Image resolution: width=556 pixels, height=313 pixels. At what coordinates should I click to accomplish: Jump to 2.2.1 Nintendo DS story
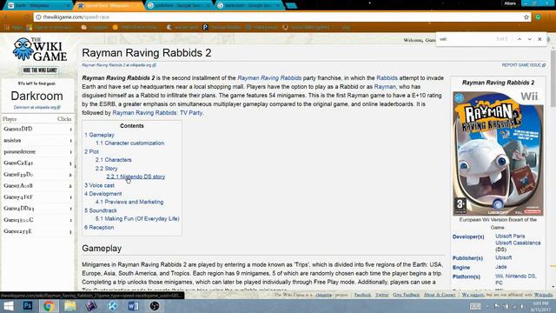(x=136, y=176)
